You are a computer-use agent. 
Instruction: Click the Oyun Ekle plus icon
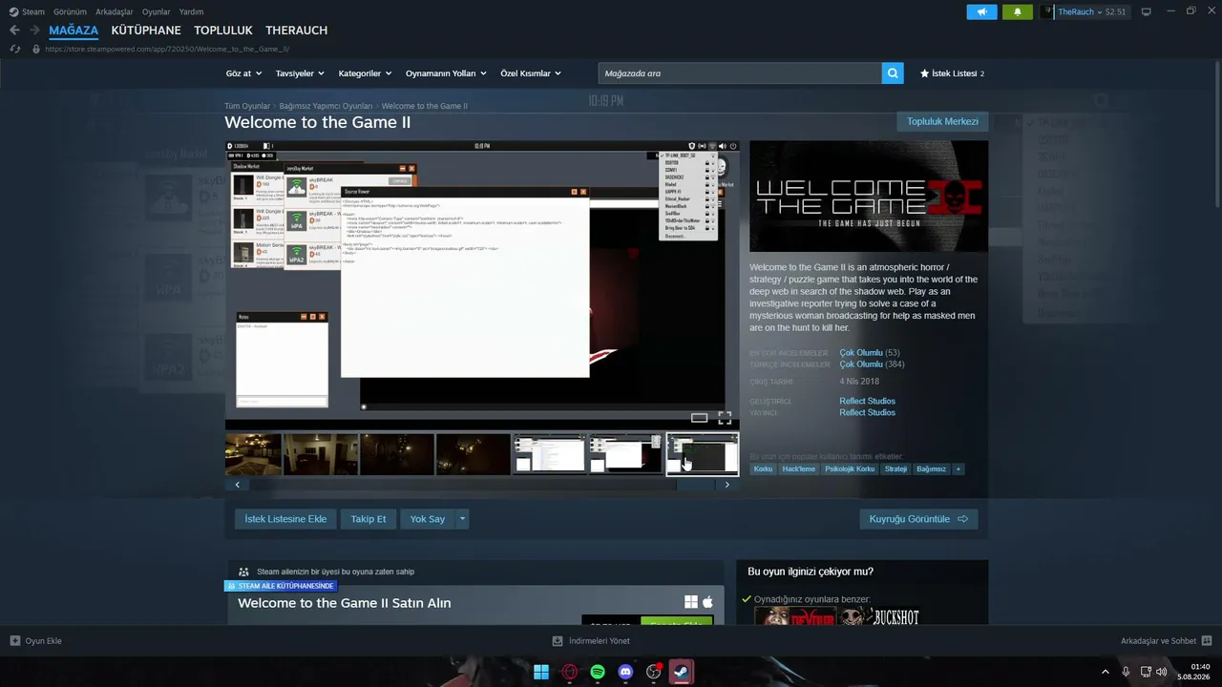pos(14,641)
